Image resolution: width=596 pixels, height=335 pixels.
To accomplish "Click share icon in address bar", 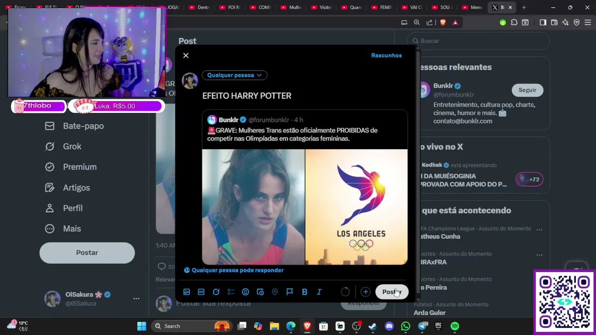I will point(429,22).
